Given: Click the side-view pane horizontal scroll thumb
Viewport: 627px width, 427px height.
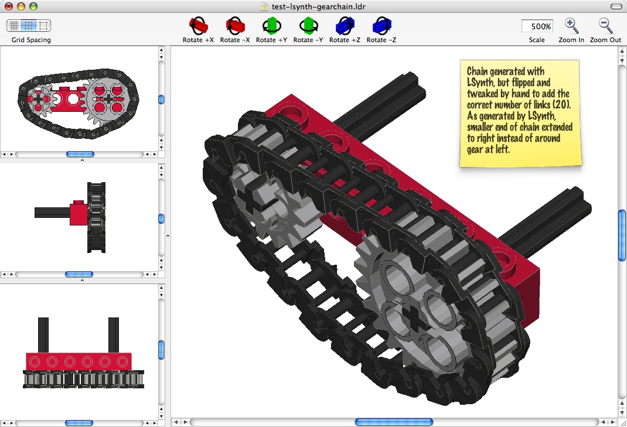Looking at the screenshot, I should (79, 274).
